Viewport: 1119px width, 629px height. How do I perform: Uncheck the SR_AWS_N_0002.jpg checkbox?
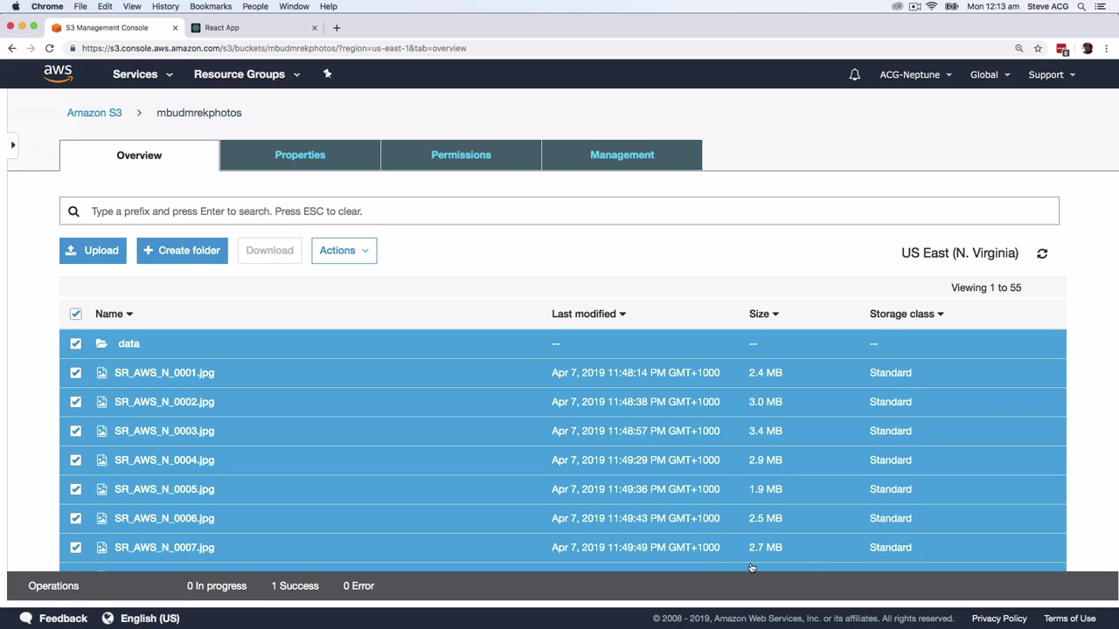pos(76,402)
